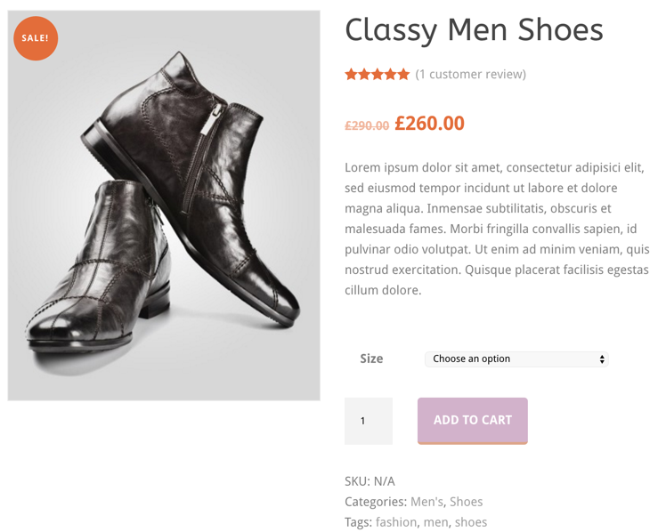Select the fashion tag link

(x=395, y=522)
